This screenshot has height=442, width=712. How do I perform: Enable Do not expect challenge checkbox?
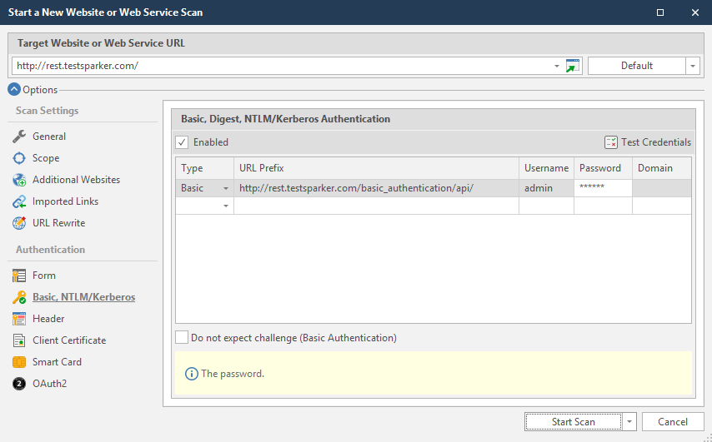[182, 338]
